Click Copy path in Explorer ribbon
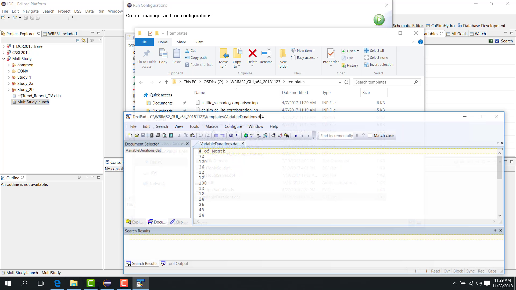516x290 pixels. click(196, 57)
